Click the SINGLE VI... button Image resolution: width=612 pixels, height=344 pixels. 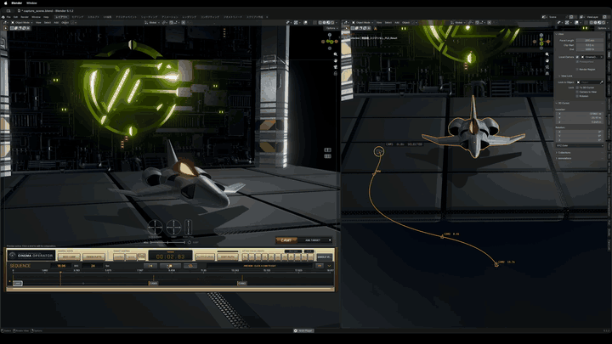click(x=325, y=257)
